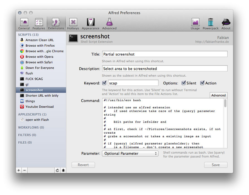Click the Save button
249x195 pixels.
point(216,165)
